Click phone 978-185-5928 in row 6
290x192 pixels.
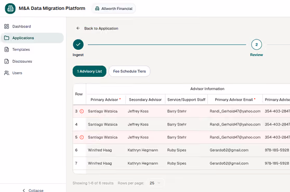click(x=276, y=150)
